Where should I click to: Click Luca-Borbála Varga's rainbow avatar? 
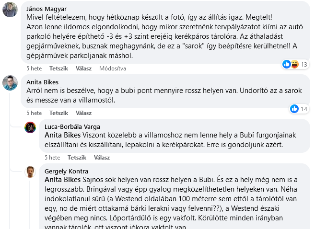pyautogui.click(x=30, y=127)
